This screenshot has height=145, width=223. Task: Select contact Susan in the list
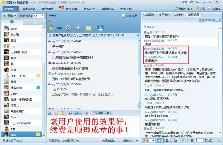(22, 29)
